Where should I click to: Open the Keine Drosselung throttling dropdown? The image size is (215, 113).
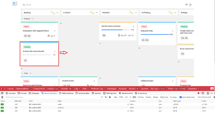(204, 97)
